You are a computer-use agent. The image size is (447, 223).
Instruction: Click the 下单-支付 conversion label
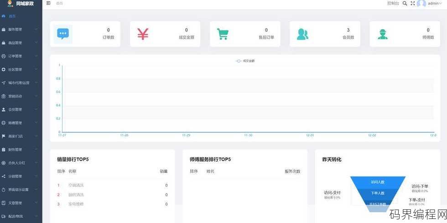(417, 200)
